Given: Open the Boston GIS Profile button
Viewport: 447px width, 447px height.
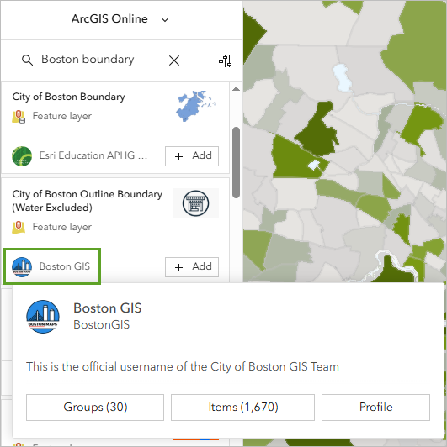Looking at the screenshot, I should click(375, 407).
